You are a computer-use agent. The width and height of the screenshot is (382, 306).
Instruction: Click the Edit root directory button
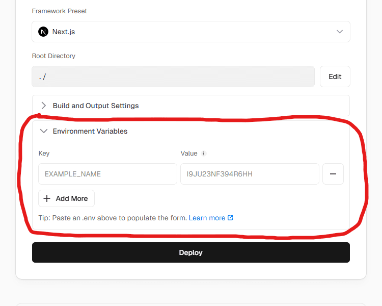(335, 76)
